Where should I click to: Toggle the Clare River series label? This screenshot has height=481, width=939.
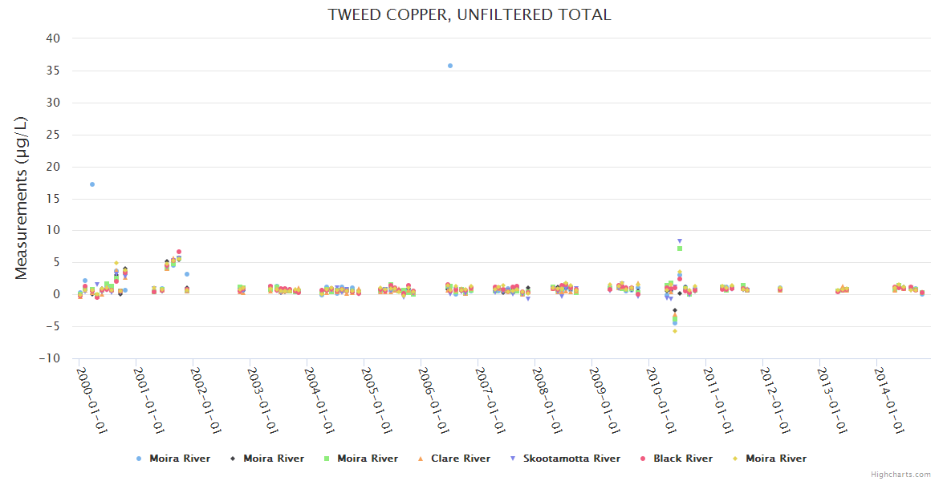pyautogui.click(x=460, y=459)
